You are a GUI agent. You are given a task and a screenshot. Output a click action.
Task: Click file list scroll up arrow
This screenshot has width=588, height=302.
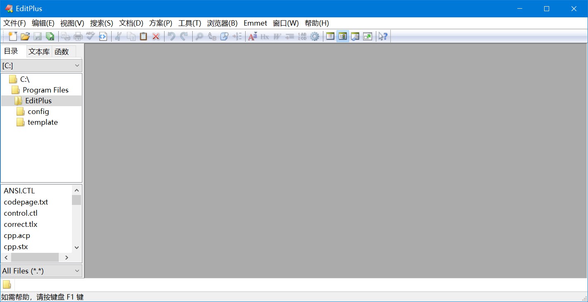tap(76, 190)
